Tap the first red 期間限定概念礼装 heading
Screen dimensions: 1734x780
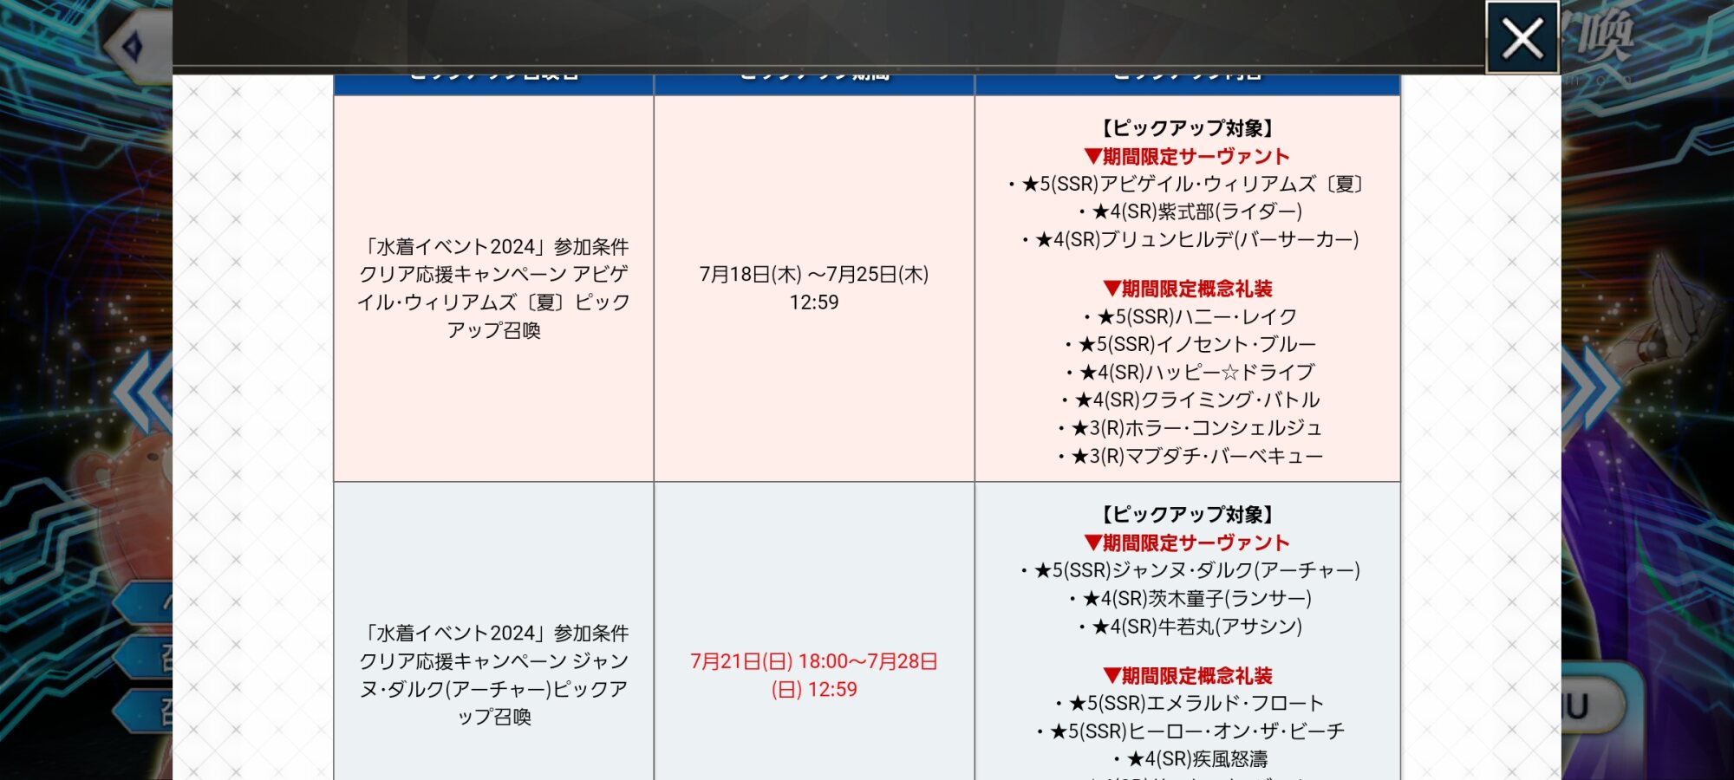[x=1187, y=289]
